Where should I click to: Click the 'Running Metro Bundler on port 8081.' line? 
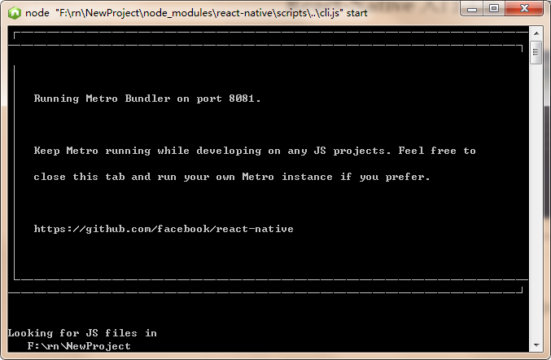coord(146,99)
